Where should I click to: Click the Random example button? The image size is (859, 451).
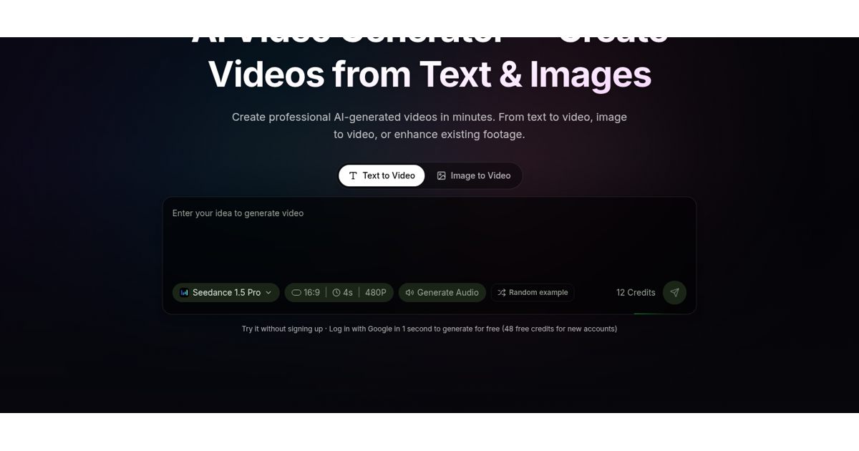pyautogui.click(x=533, y=292)
